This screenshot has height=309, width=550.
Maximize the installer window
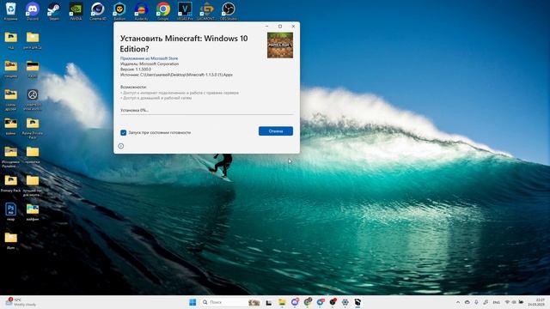280,27
